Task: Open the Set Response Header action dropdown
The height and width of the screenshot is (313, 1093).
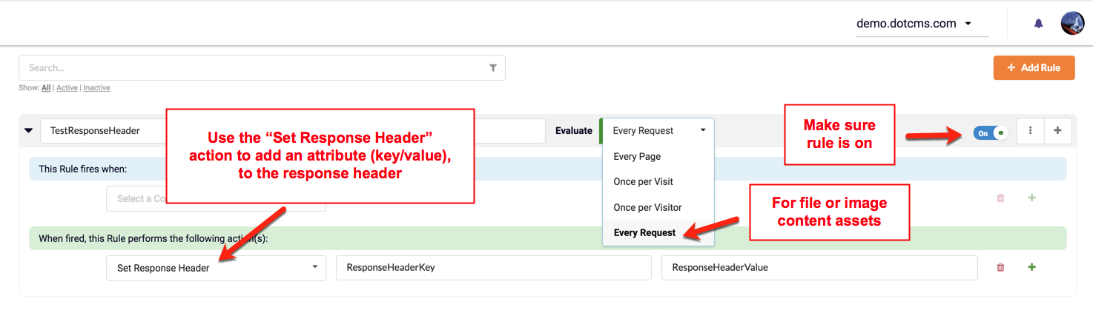Action: pos(216,268)
